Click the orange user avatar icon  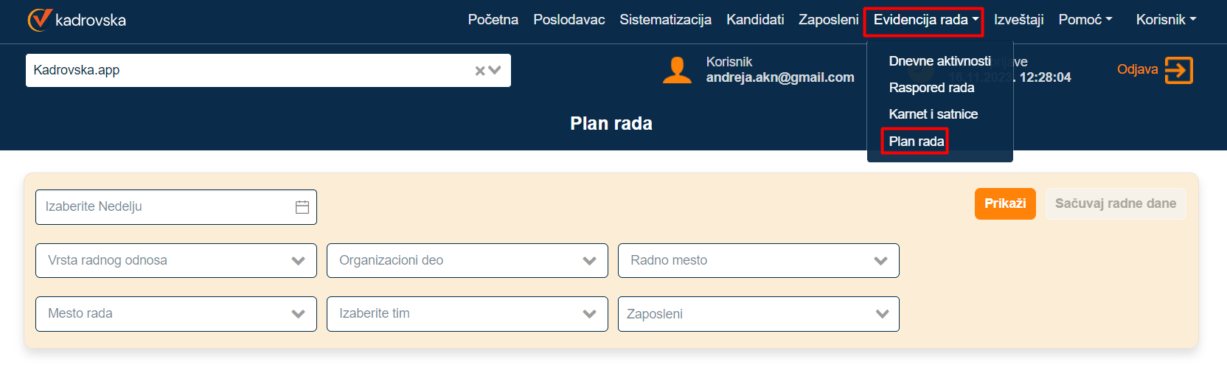(677, 70)
